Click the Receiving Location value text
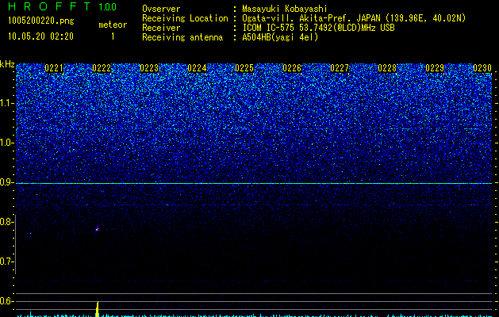Image resolution: width=499 pixels, height=317 pixels. [x=354, y=18]
